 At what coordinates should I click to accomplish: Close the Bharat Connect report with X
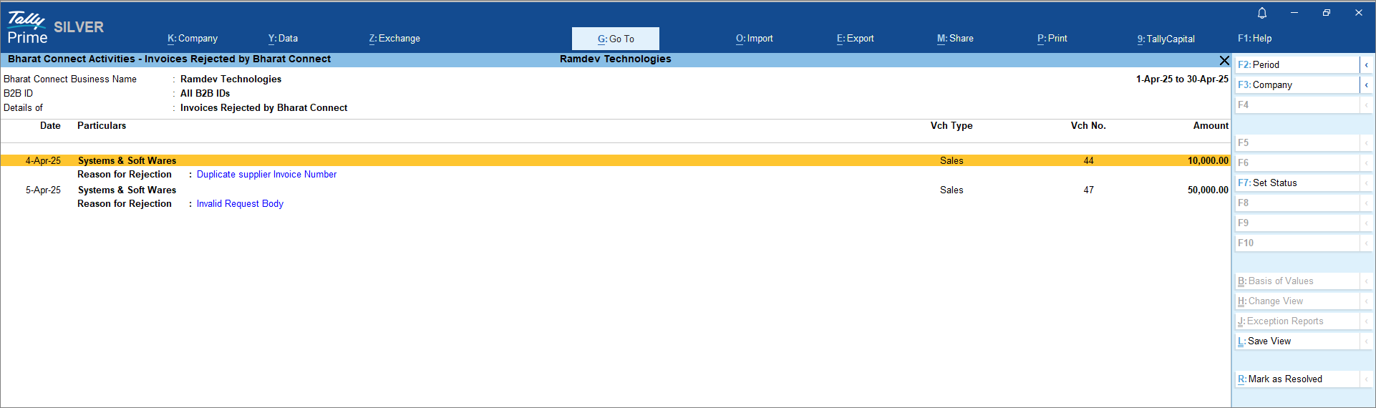(x=1224, y=60)
